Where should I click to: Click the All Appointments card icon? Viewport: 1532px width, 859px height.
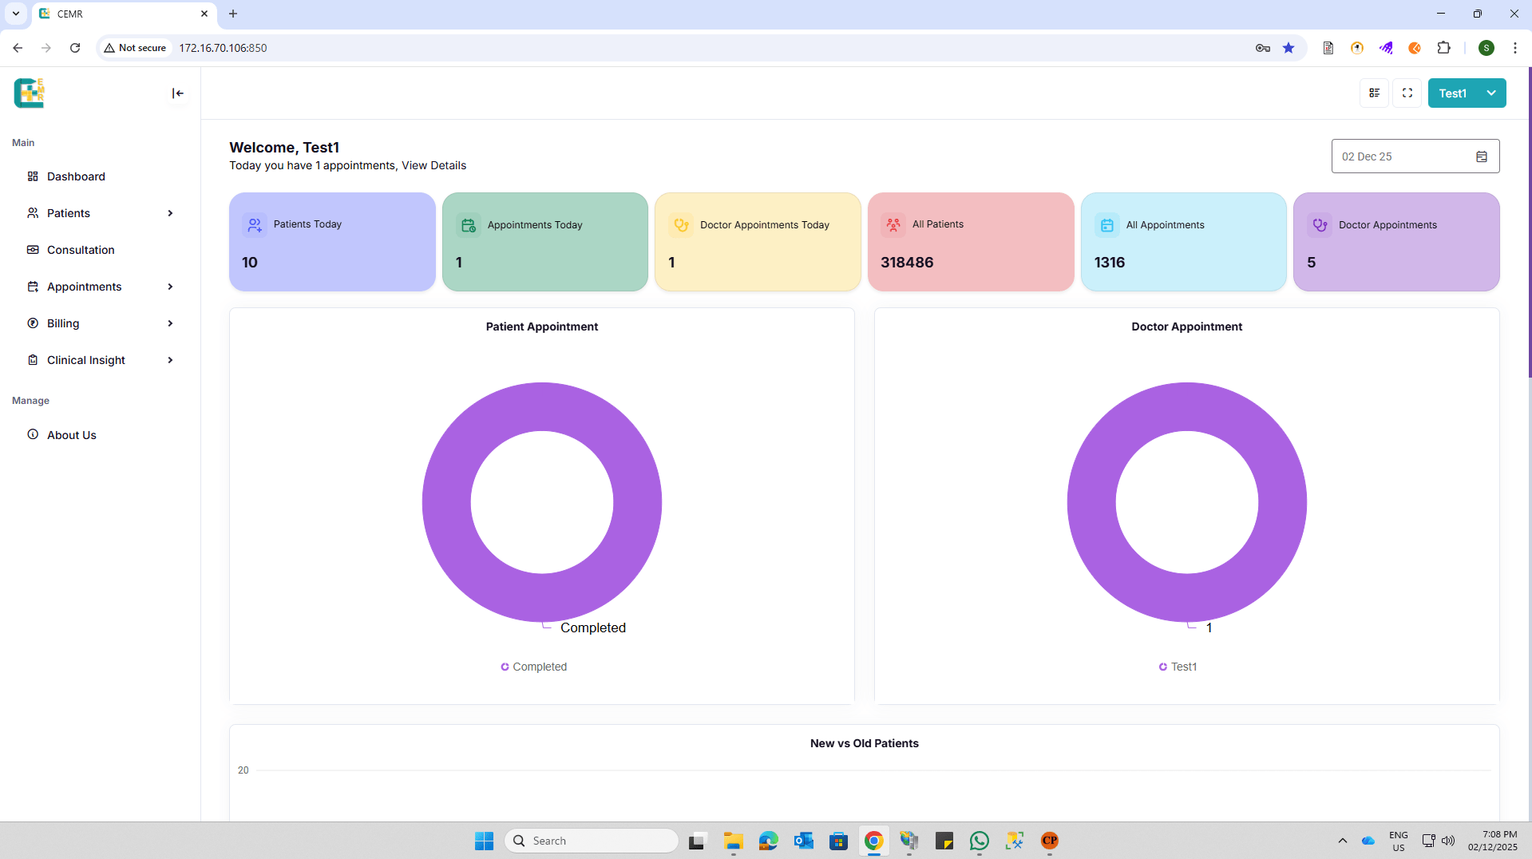(1107, 225)
